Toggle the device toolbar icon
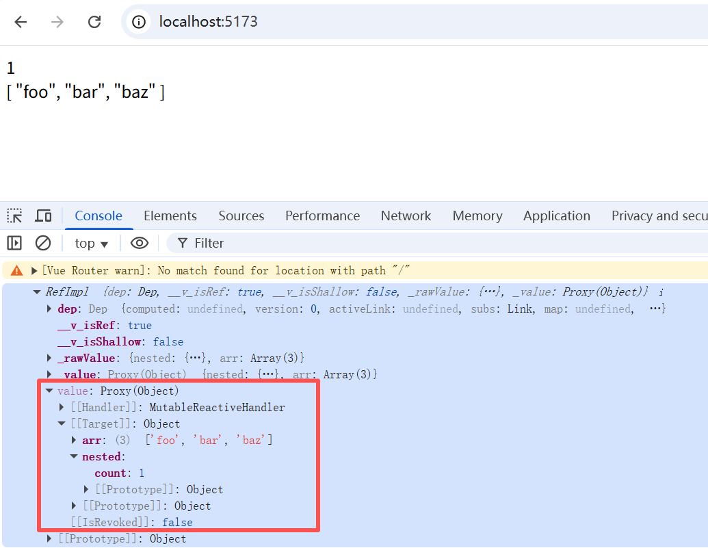 [x=43, y=216]
